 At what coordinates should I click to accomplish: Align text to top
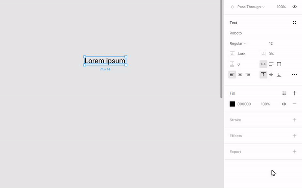263,75
